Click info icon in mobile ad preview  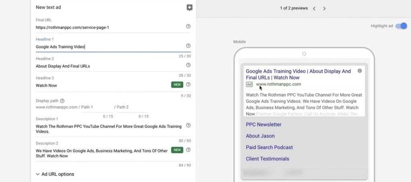[360, 71]
